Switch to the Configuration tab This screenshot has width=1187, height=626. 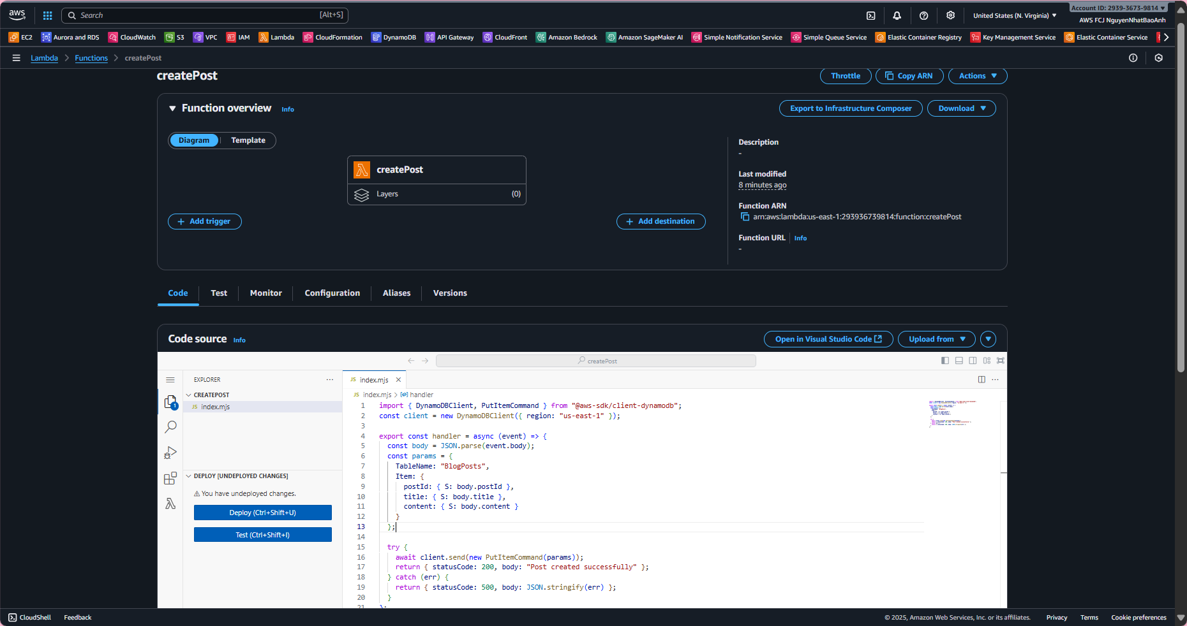click(332, 293)
